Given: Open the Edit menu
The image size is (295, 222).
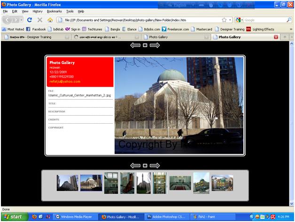Looking at the screenshot, I should pyautogui.click(x=15, y=11).
